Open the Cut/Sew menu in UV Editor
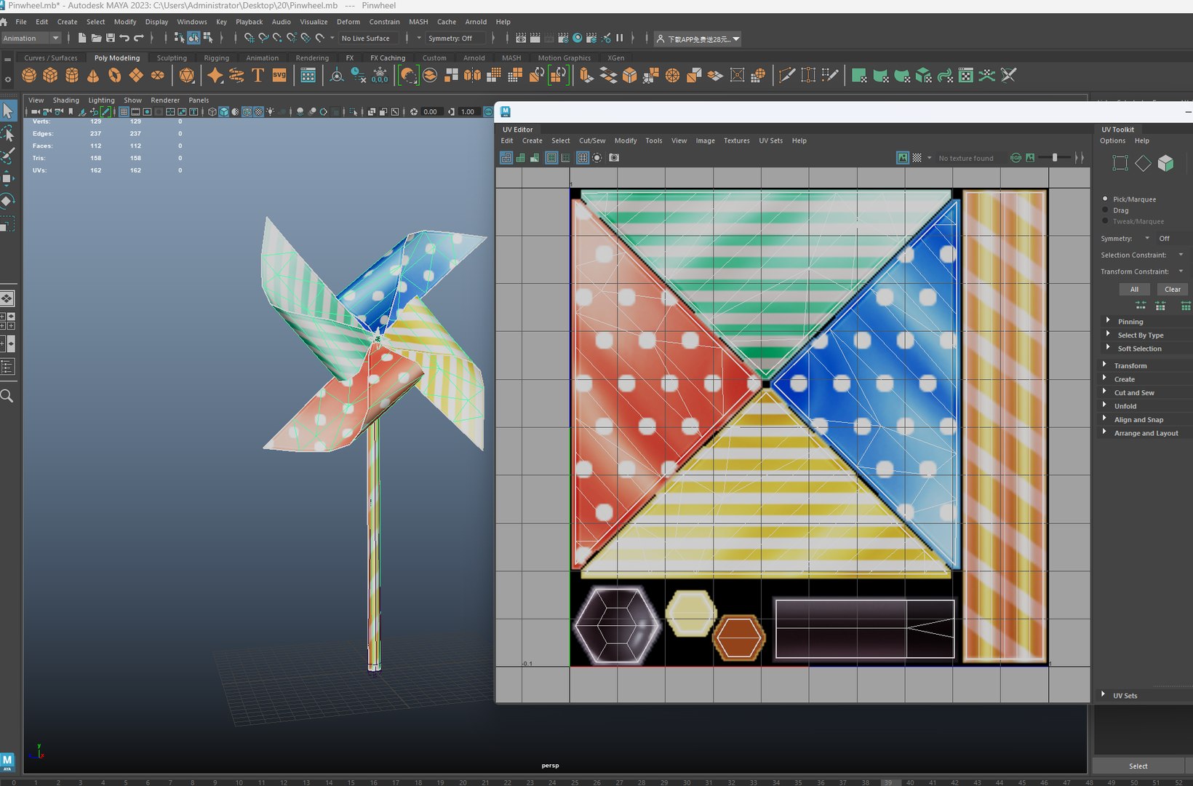The width and height of the screenshot is (1193, 786). point(592,140)
